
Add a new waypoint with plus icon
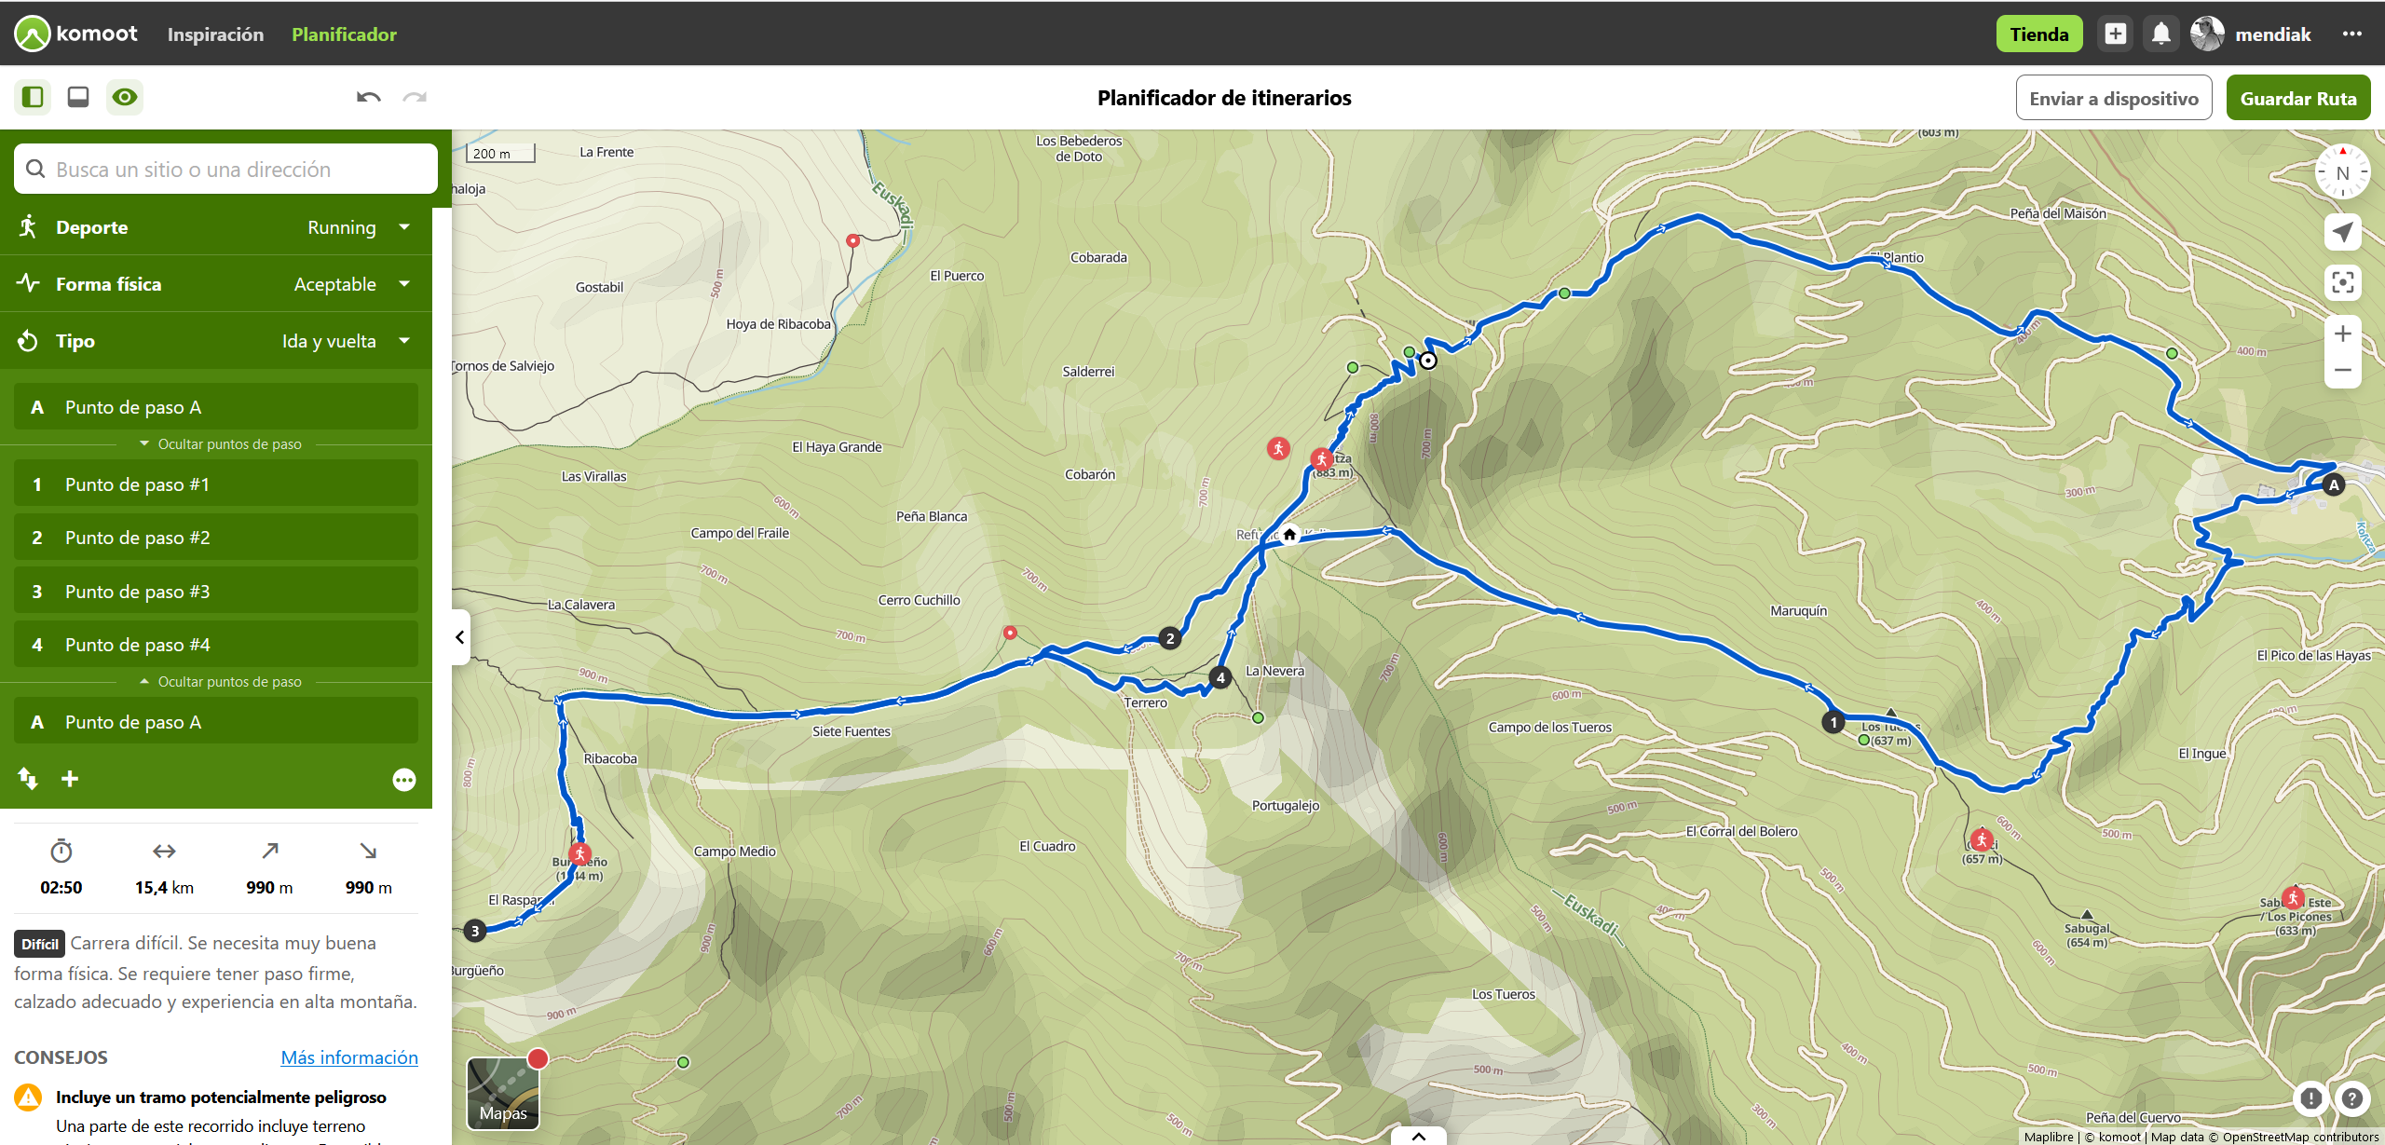(70, 778)
